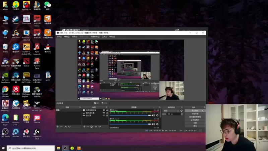This screenshot has height=151, width=268.
Task: Click the mixer panel scrollbar
Action: 160,113
